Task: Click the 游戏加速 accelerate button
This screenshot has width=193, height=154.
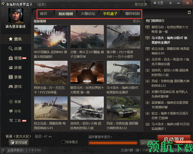Action: click(x=19, y=142)
